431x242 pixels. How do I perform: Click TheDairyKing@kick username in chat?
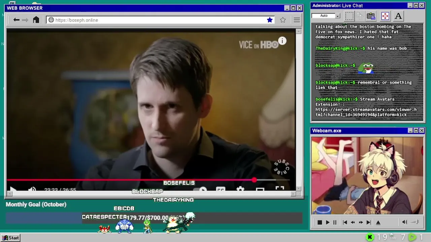340,48
